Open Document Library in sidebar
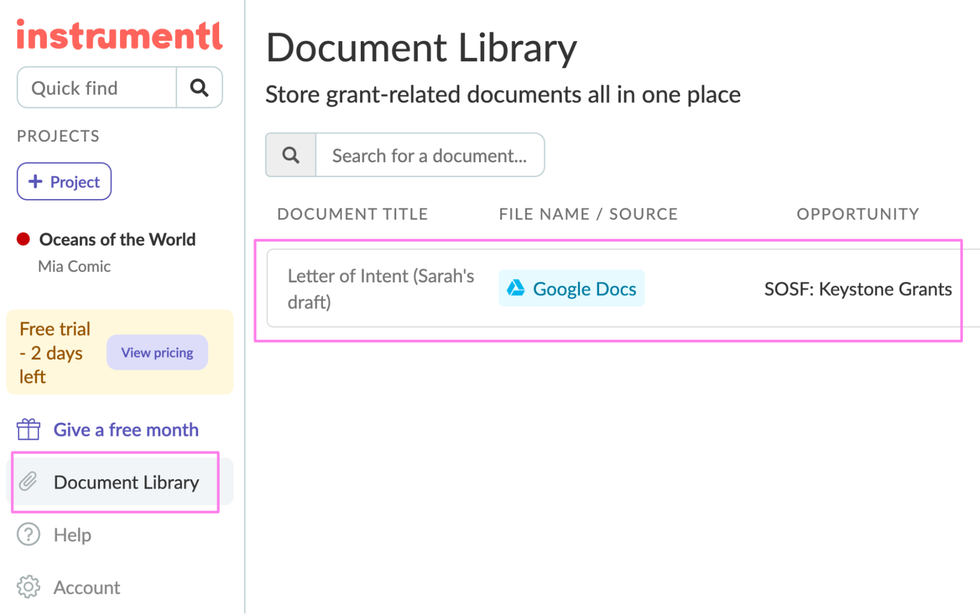980x614 pixels. (x=126, y=482)
